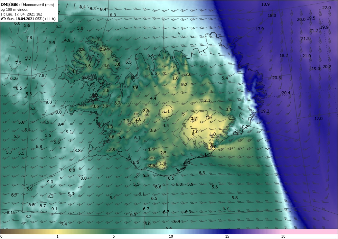
Task: Click the map value '2.4'
Action: coord(152,165)
